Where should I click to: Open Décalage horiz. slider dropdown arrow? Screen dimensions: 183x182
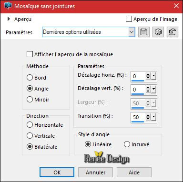[x=153, y=76]
